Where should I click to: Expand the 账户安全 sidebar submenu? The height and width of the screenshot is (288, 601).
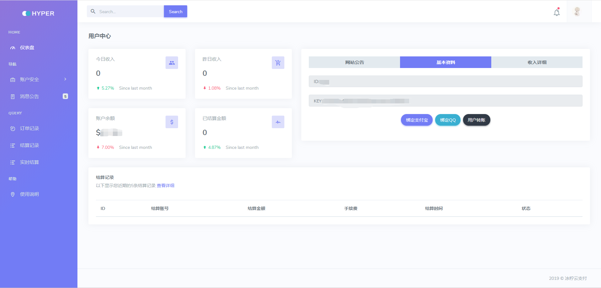coord(38,80)
